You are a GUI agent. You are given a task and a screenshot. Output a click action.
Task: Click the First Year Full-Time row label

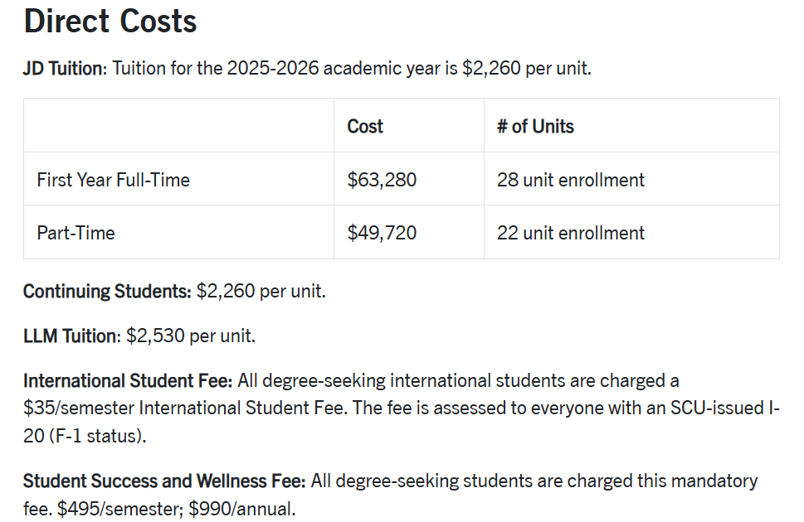(x=113, y=180)
